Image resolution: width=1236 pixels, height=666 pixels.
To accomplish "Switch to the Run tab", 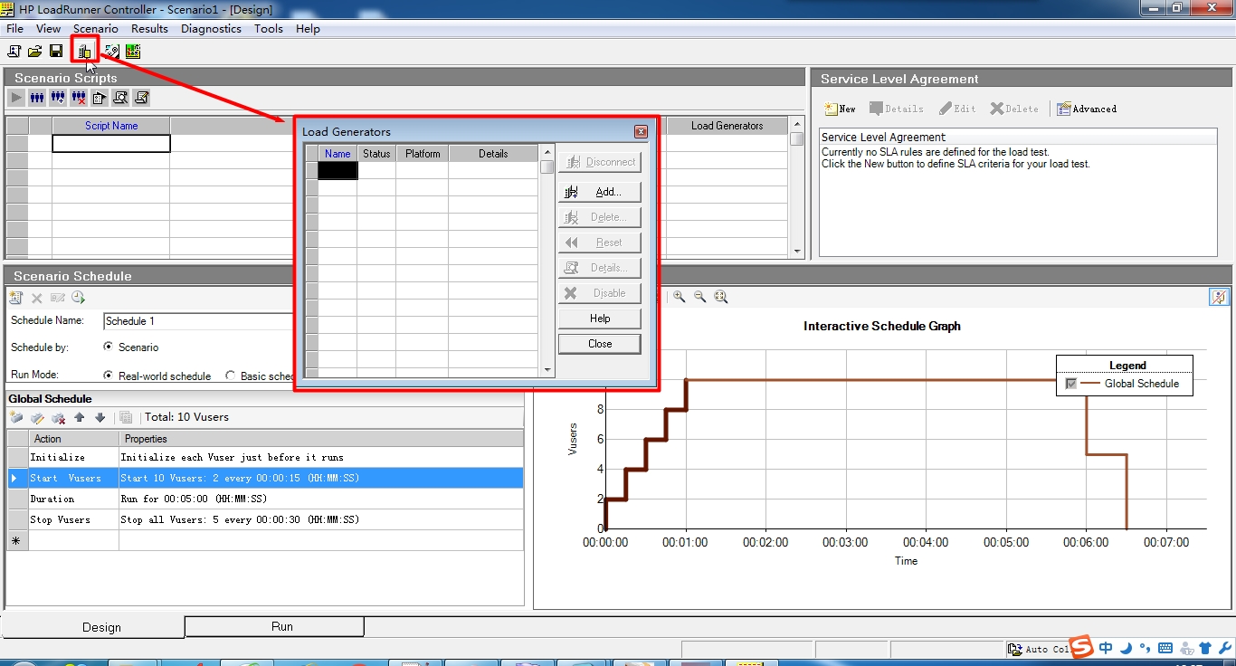I will [274, 626].
